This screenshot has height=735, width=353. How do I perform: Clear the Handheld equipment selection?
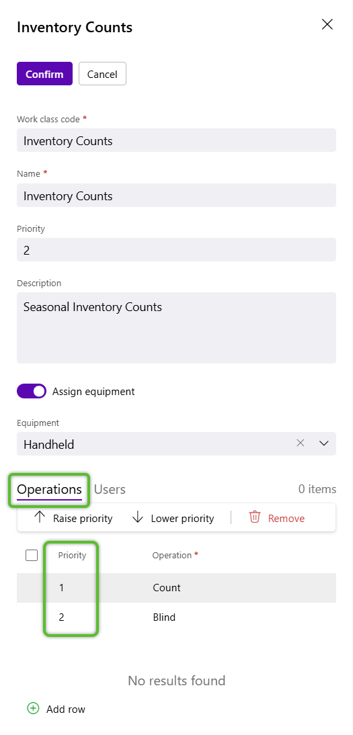click(x=301, y=443)
